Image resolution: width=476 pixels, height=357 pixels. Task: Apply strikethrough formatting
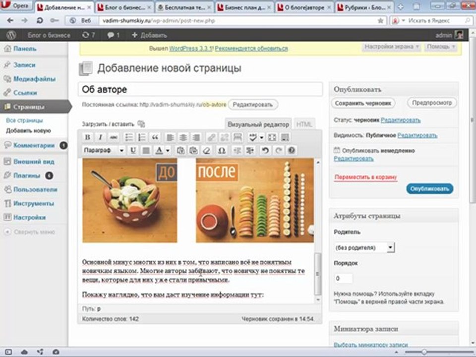[x=114, y=137]
